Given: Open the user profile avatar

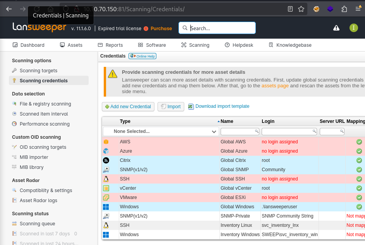Looking at the screenshot, I should (353, 28).
